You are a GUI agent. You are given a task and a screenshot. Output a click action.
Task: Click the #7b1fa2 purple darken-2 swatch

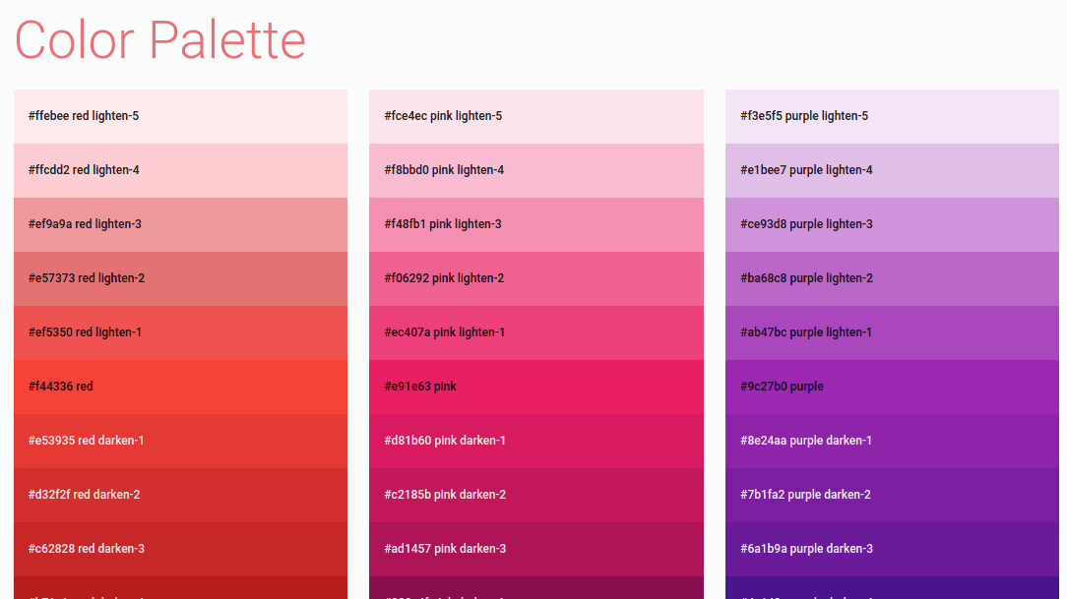coord(892,495)
